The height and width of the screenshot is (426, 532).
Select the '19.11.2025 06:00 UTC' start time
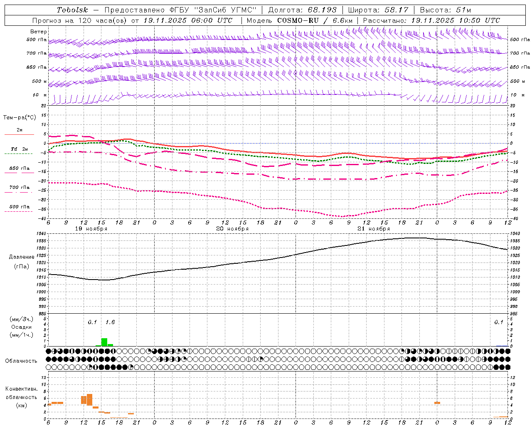point(188,20)
